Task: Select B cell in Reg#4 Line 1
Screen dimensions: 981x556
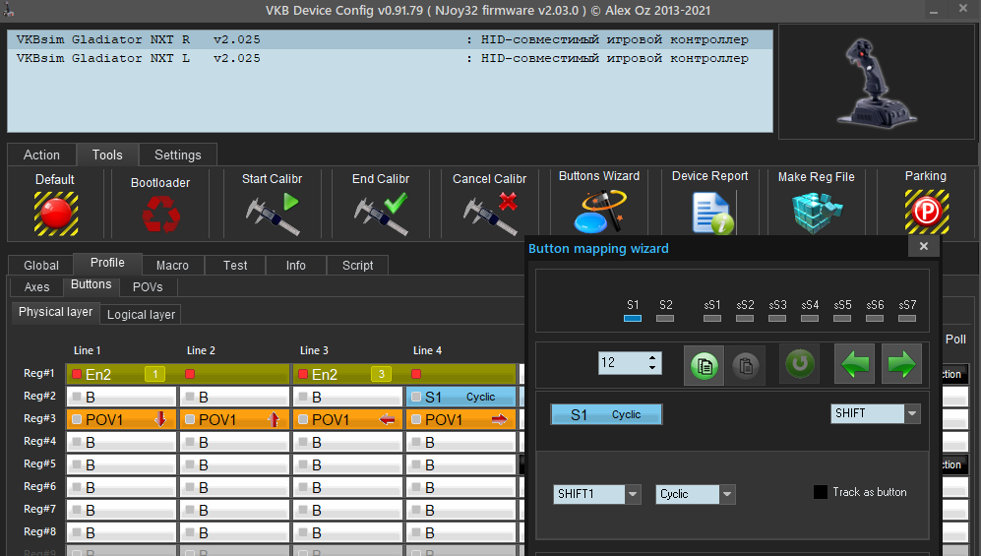Action: pos(121,442)
